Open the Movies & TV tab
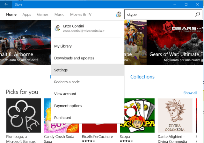The height and width of the screenshot is (143, 204). (81, 14)
